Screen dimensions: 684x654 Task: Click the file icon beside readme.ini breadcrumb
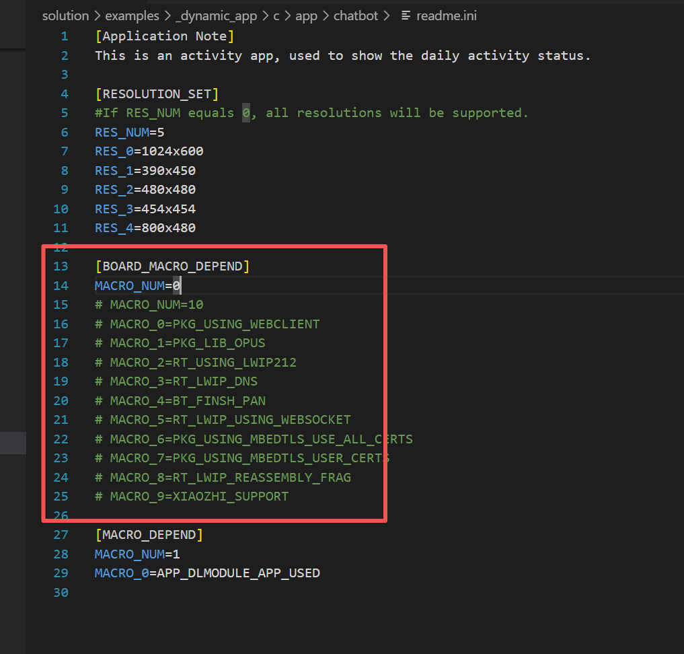click(406, 15)
